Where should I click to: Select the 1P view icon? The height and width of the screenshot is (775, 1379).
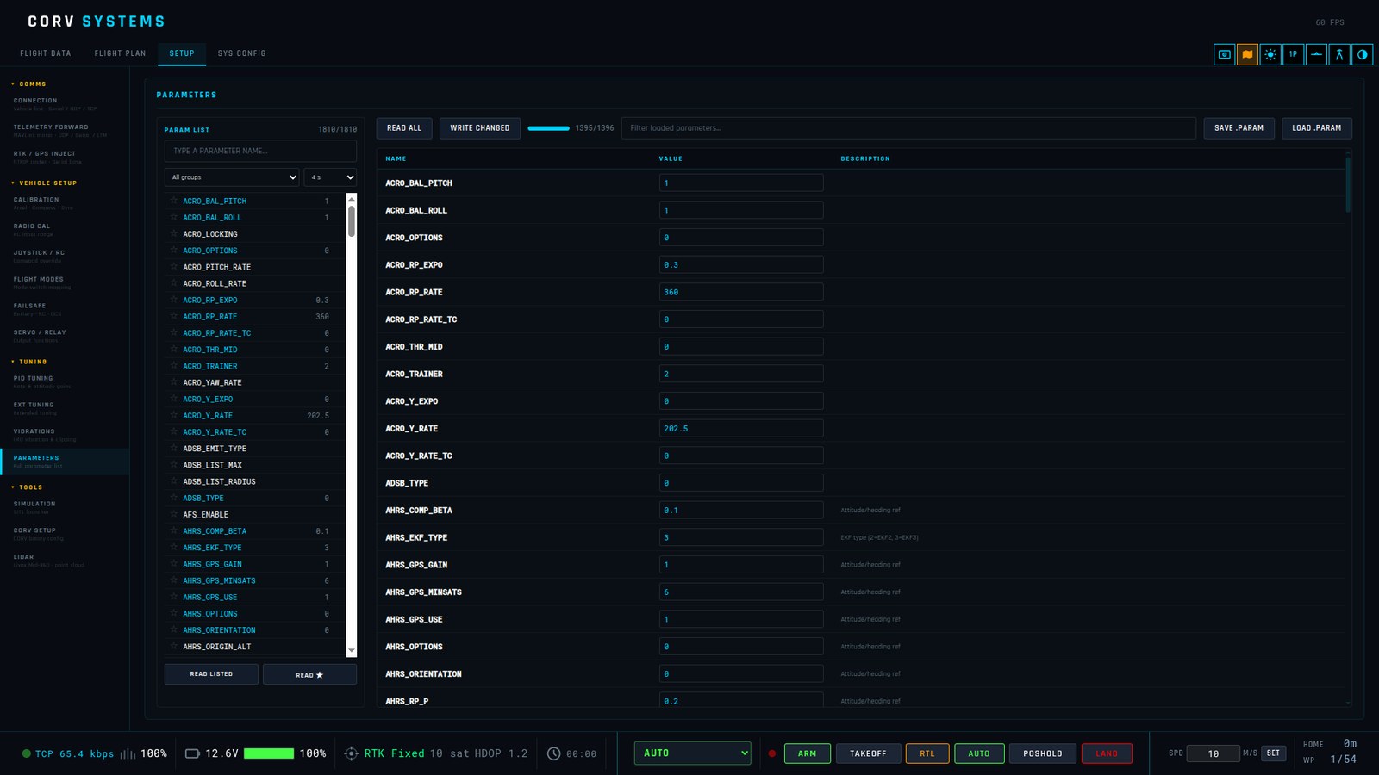click(1293, 54)
